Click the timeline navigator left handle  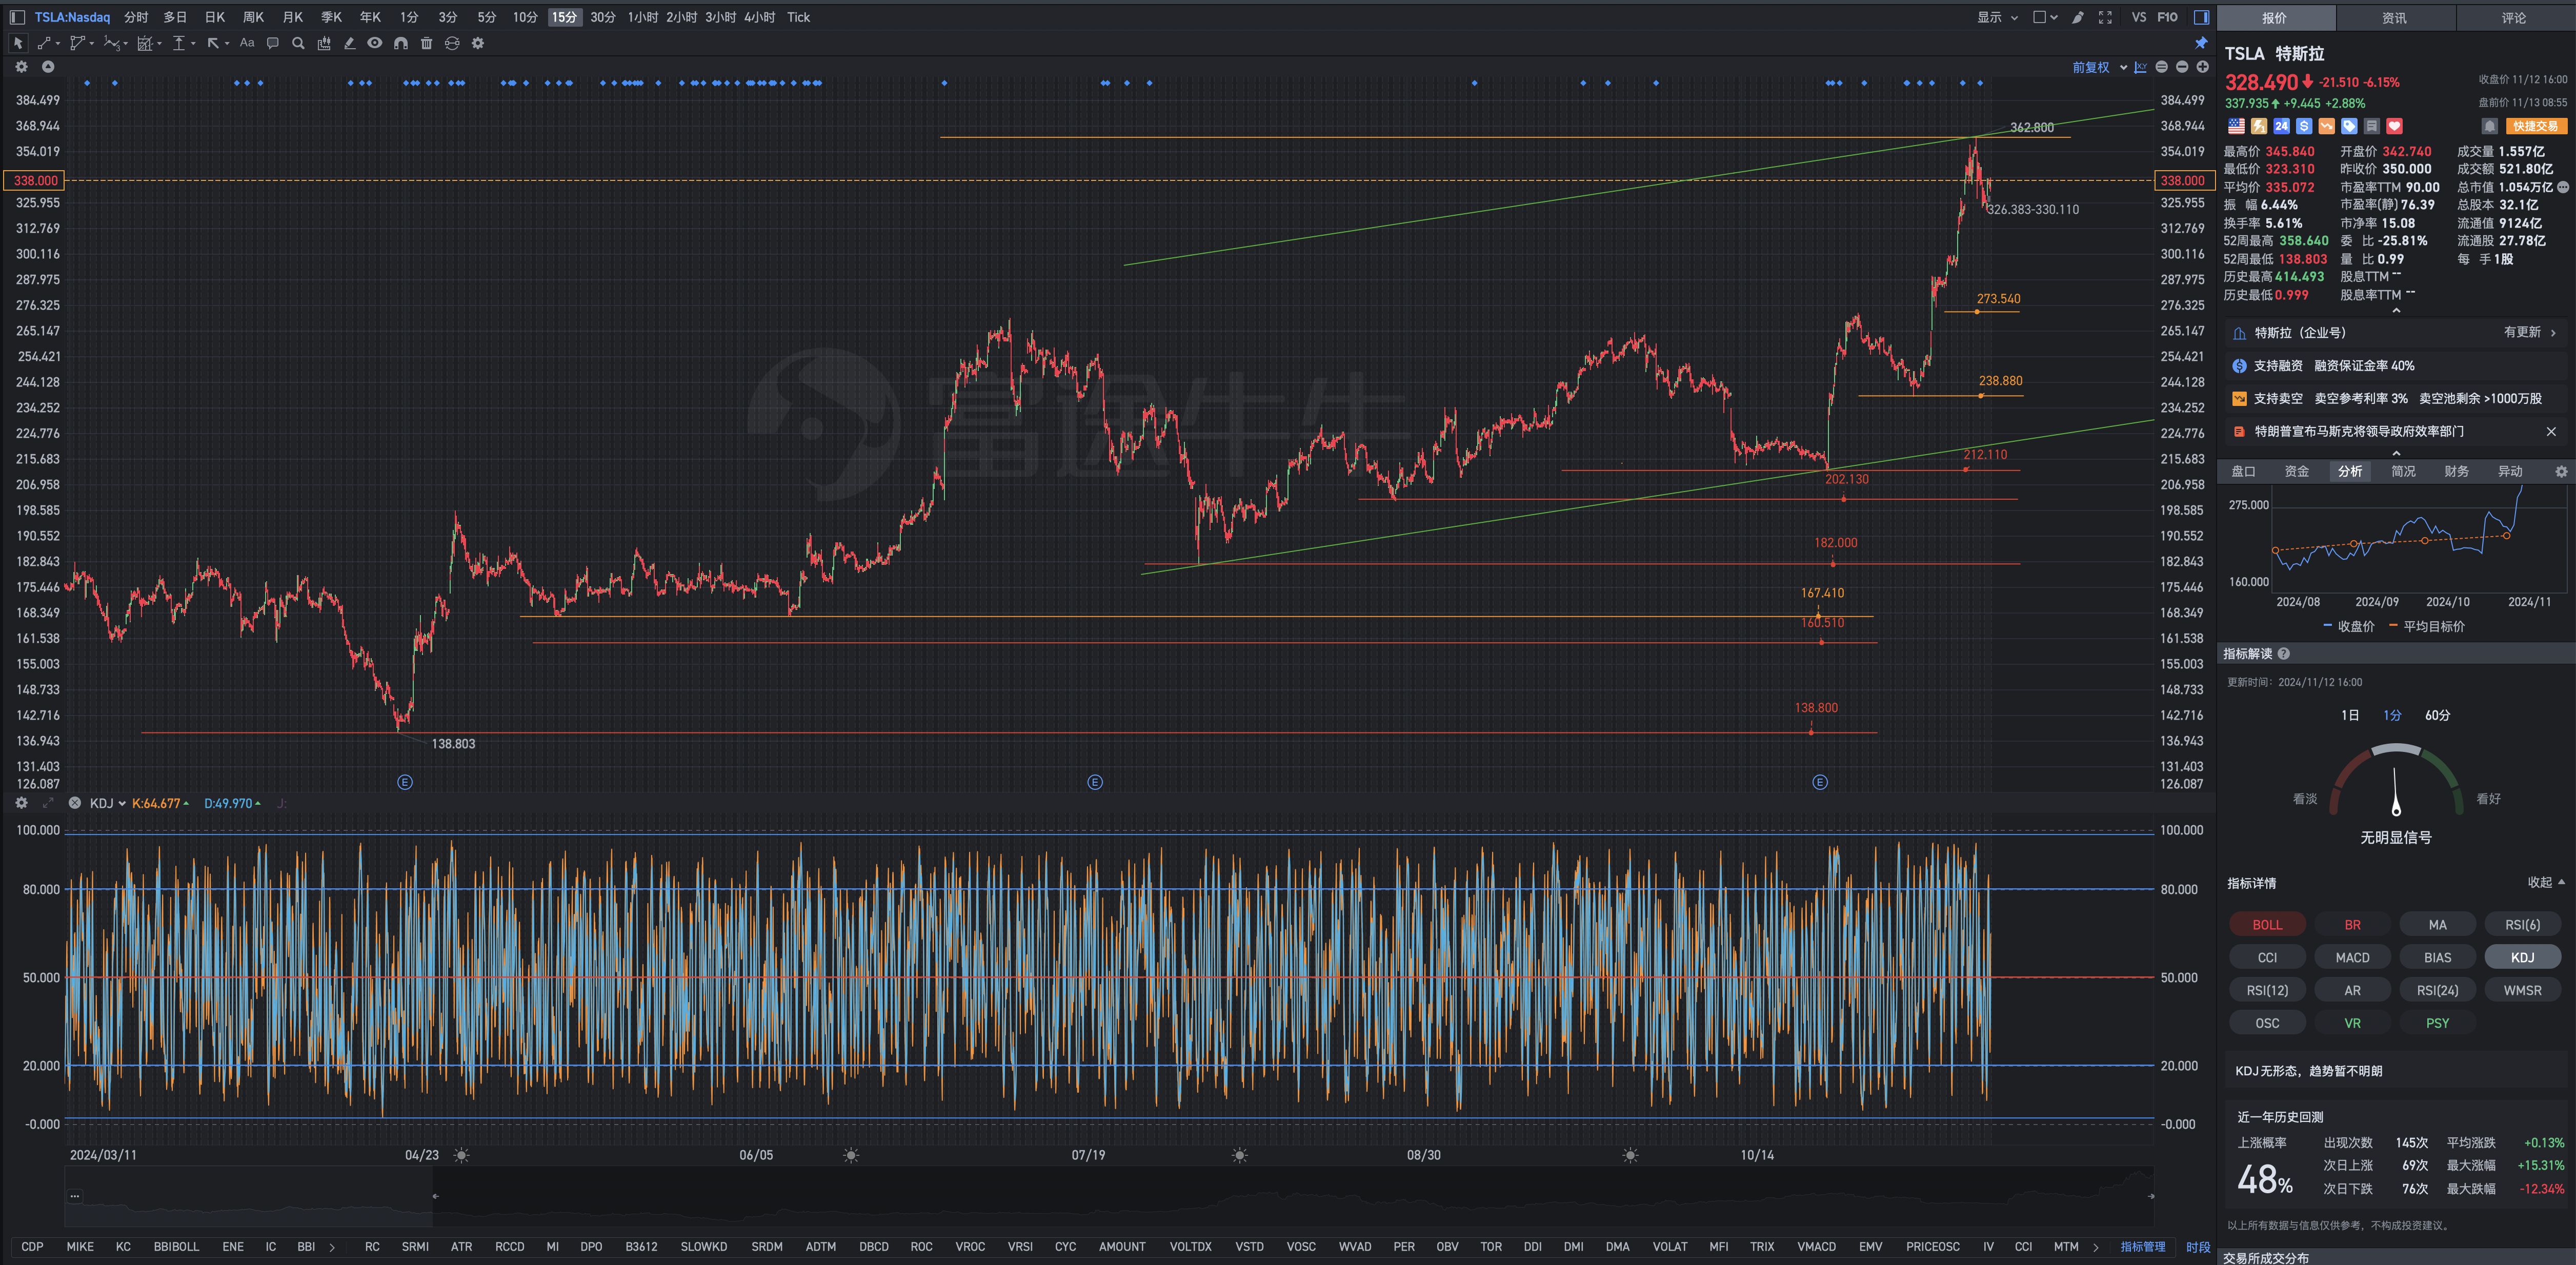[x=435, y=1195]
